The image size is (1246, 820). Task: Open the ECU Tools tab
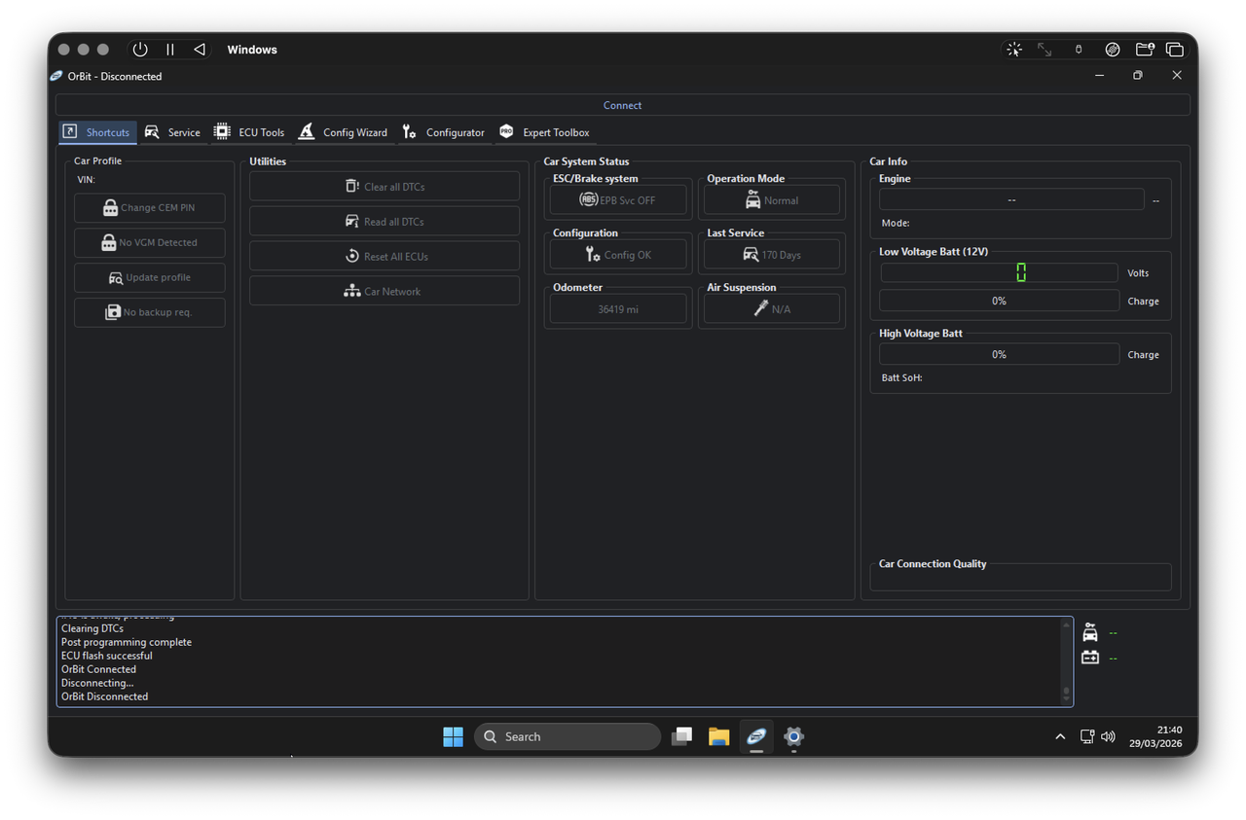[249, 132]
